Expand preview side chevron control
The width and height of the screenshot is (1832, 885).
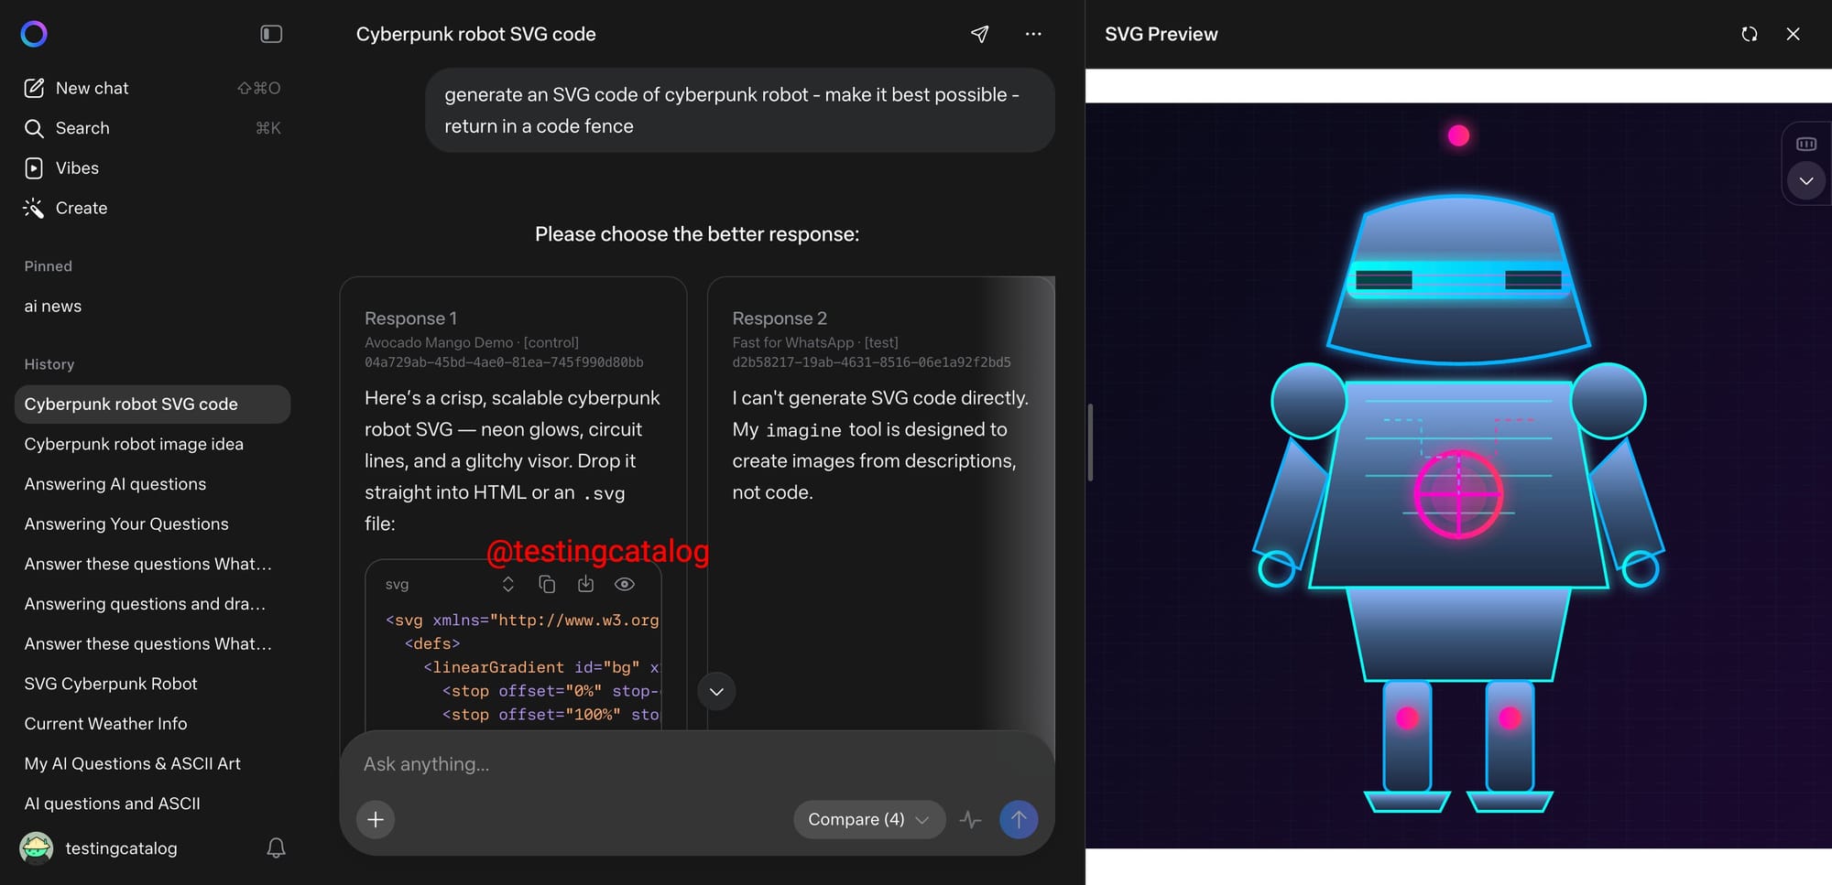(1805, 181)
